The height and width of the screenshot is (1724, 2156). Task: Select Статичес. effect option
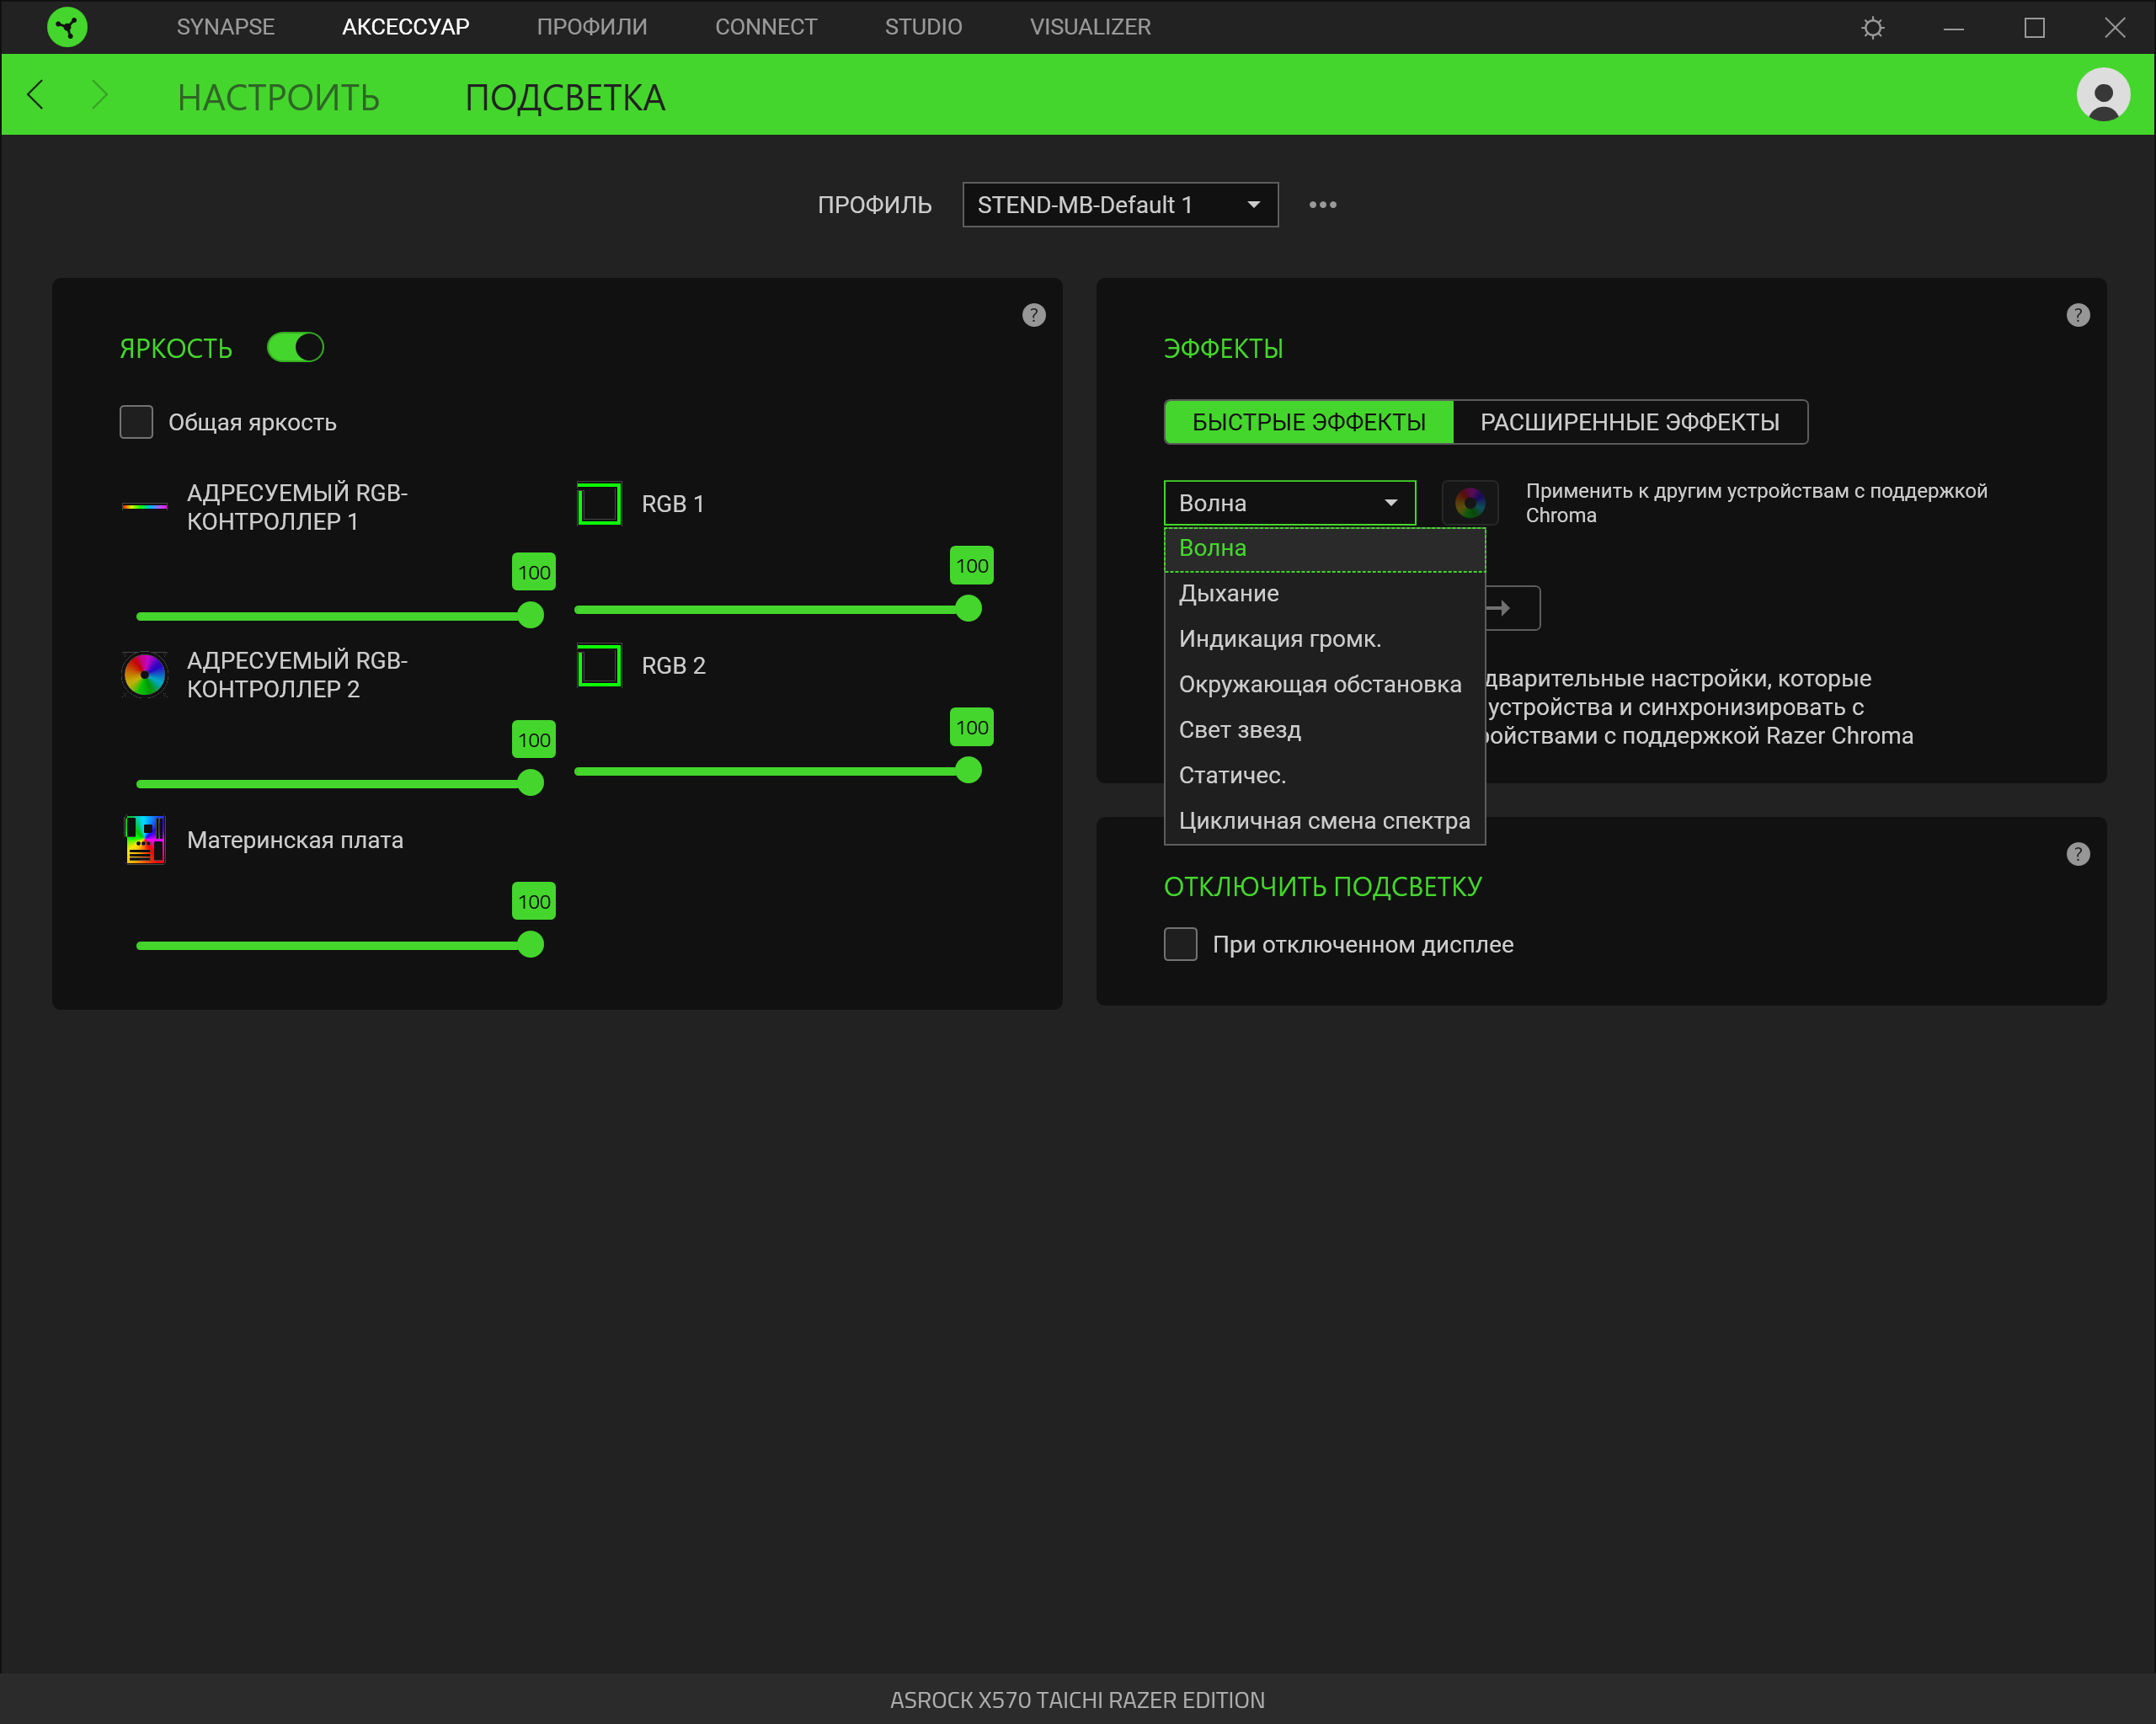pyautogui.click(x=1231, y=775)
